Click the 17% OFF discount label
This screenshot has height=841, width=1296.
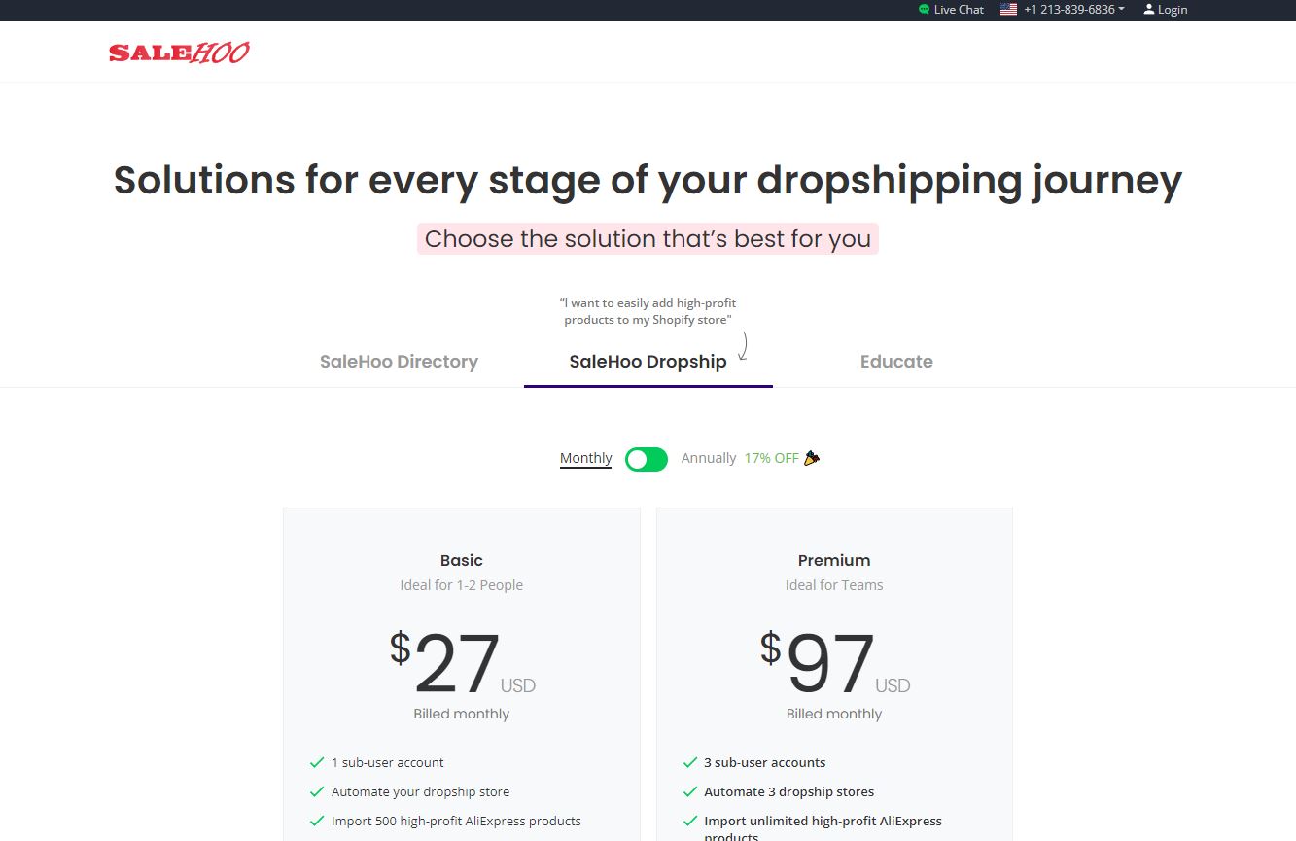(x=772, y=458)
